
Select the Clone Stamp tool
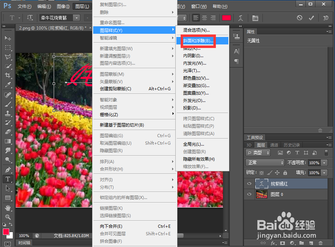coord(8,113)
